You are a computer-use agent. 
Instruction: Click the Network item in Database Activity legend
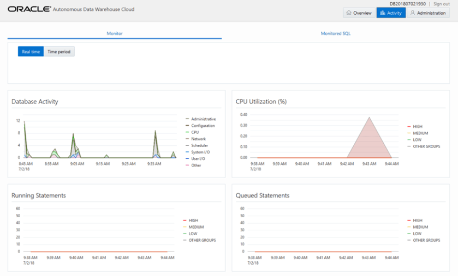pos(198,139)
